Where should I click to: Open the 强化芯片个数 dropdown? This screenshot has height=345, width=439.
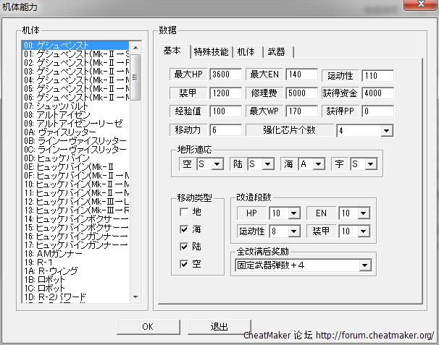(x=386, y=131)
